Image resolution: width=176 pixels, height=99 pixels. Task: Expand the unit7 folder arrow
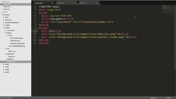click(x=4, y=67)
